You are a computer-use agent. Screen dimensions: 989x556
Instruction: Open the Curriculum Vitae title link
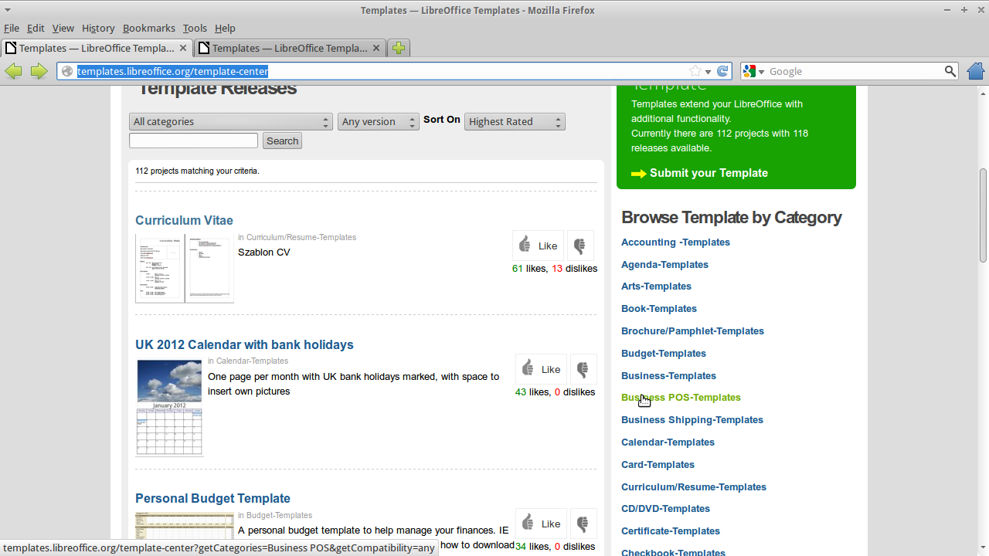[184, 220]
